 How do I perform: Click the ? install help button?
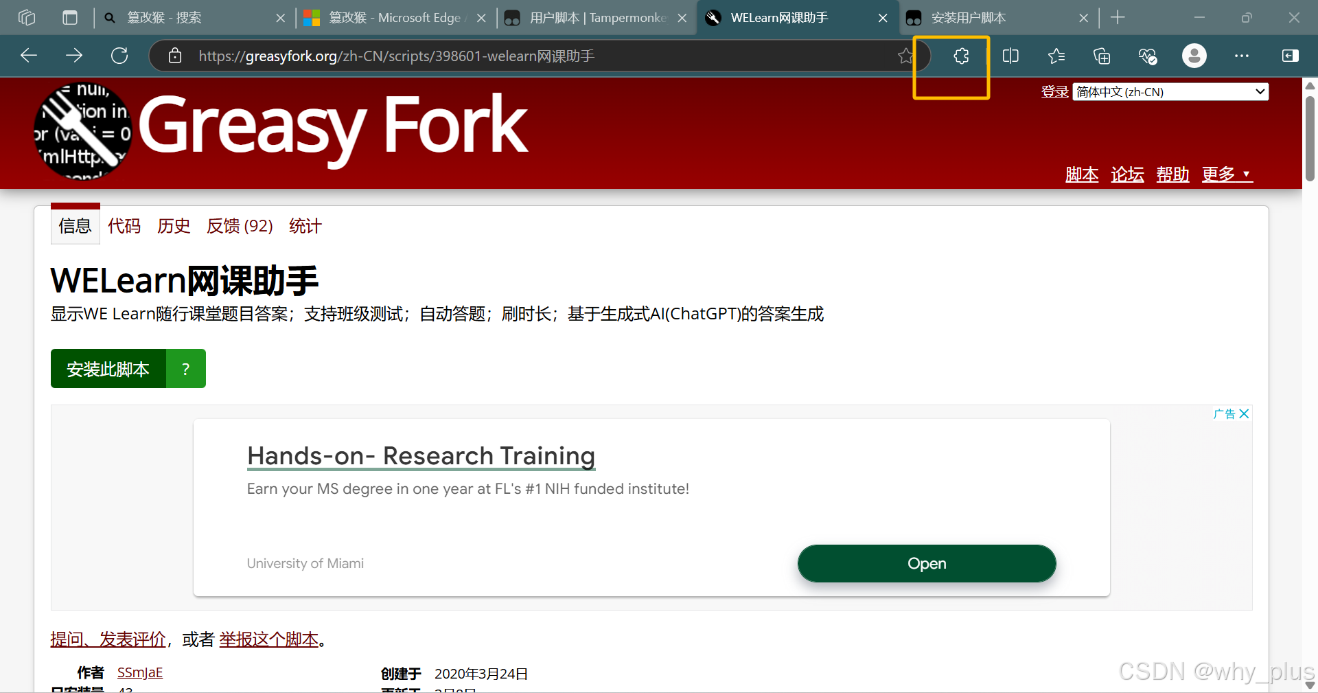coord(185,369)
